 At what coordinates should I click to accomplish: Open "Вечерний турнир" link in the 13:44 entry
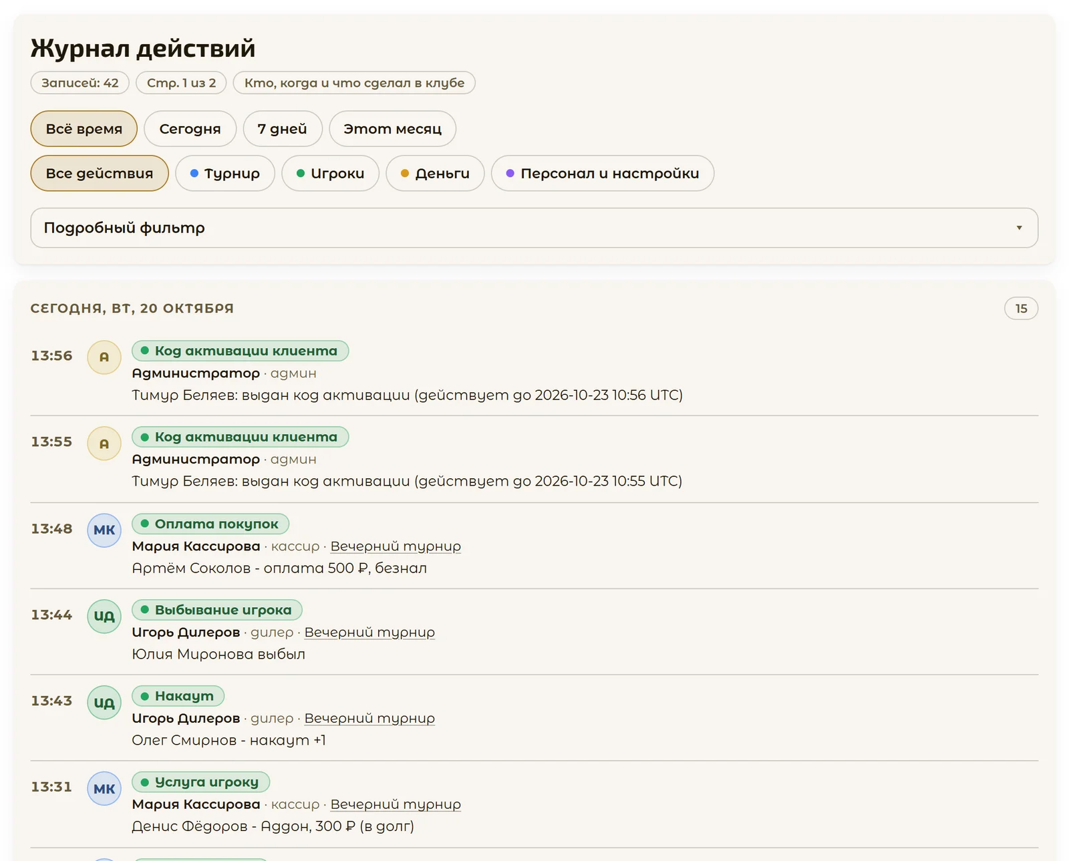pos(369,633)
